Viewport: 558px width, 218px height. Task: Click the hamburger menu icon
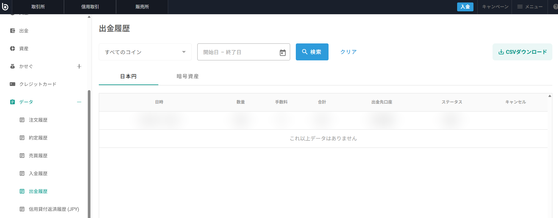pyautogui.click(x=520, y=7)
